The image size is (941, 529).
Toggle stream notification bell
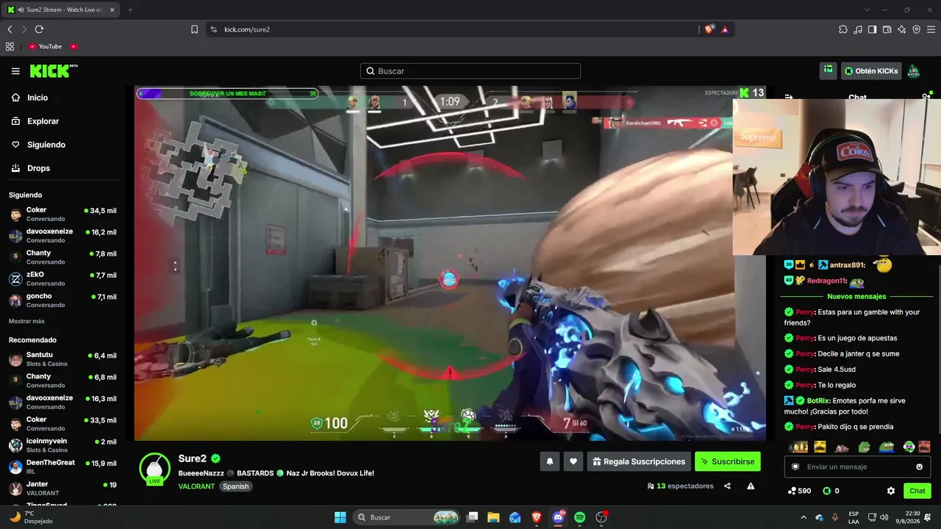[x=549, y=461]
